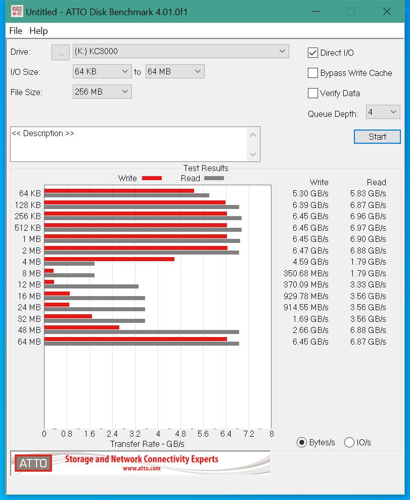Click the 6.47 GB/s write value

pos(310,251)
